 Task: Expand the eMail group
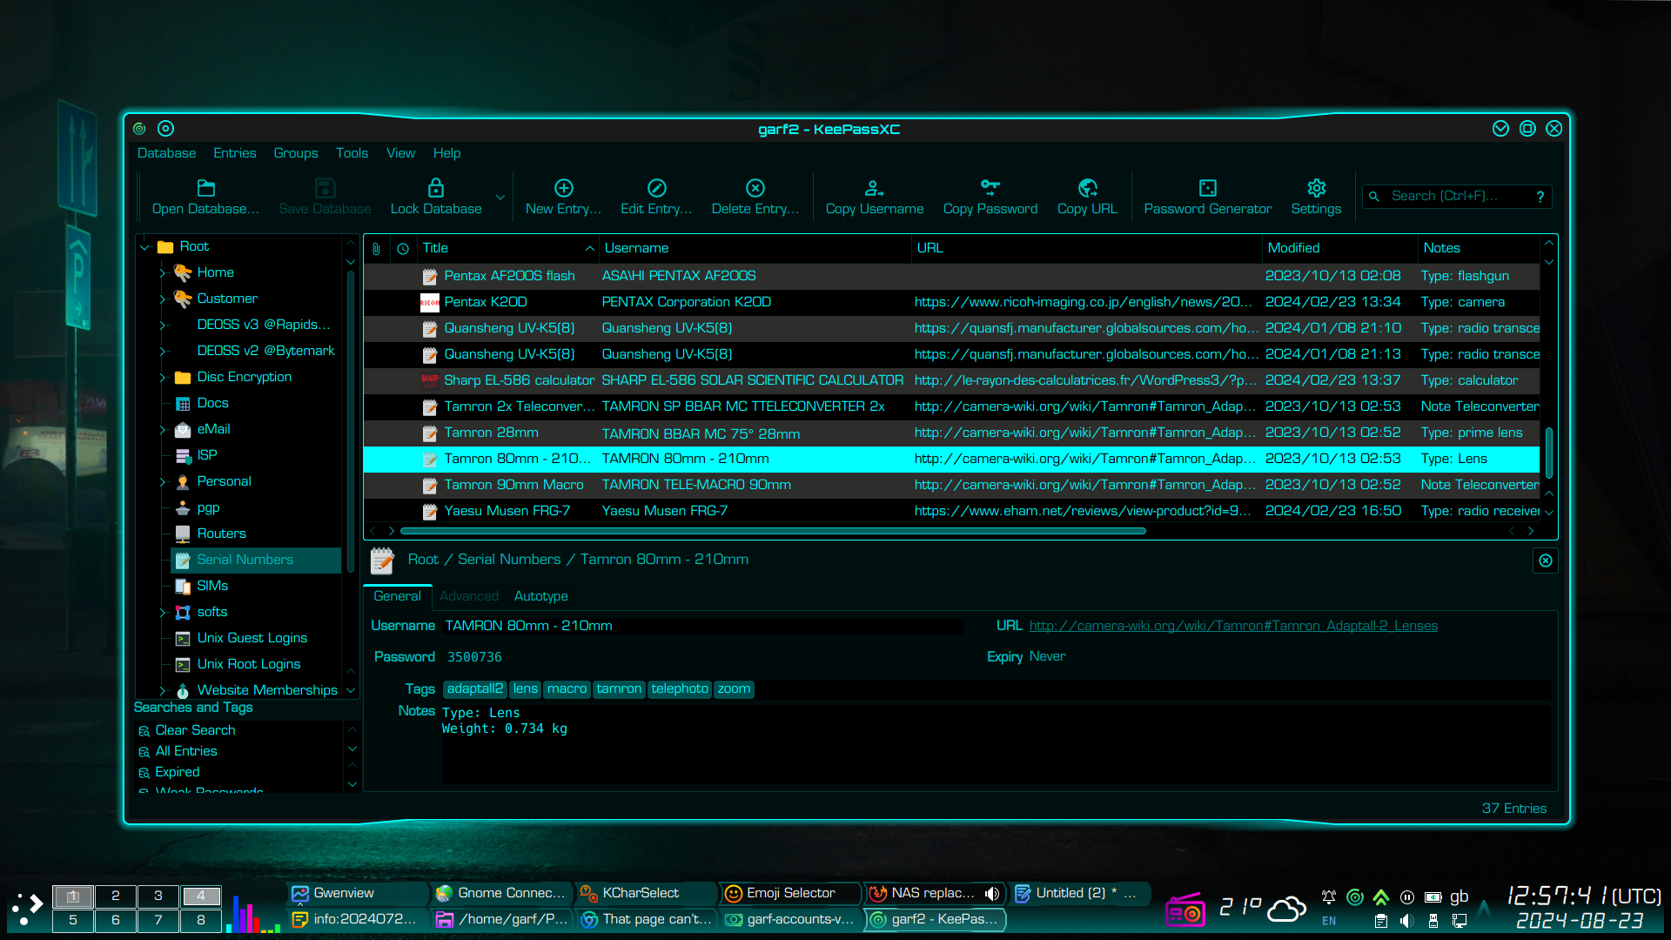click(162, 430)
